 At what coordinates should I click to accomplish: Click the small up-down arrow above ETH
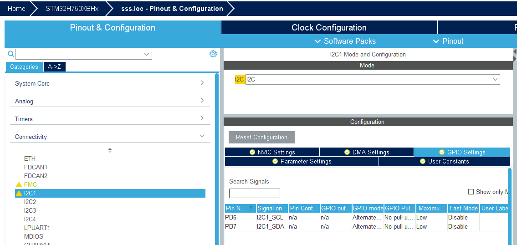coord(110,150)
